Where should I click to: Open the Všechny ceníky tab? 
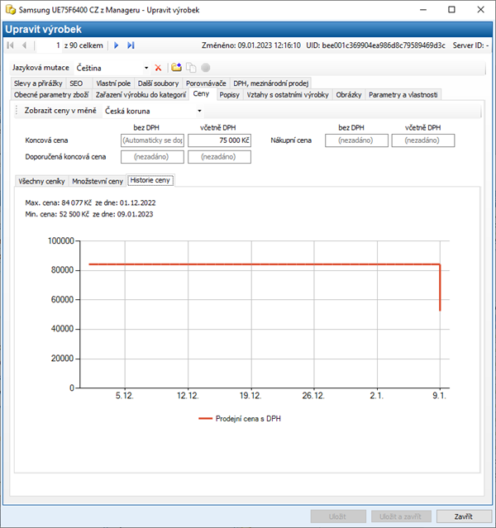42,180
